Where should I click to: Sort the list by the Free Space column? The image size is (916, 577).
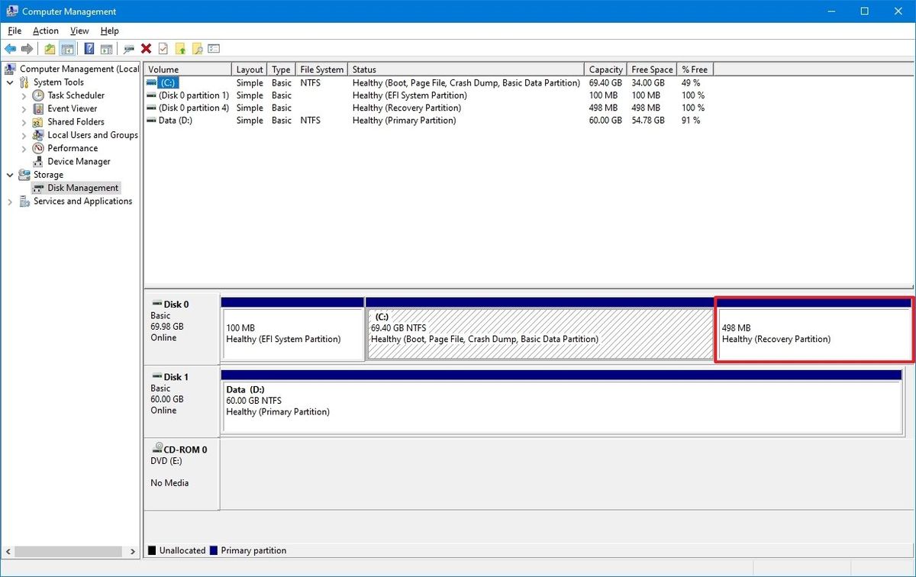(x=651, y=69)
